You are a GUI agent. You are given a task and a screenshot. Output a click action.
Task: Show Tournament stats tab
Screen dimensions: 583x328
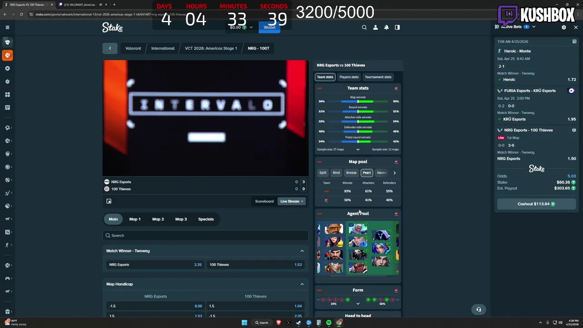[x=378, y=77]
